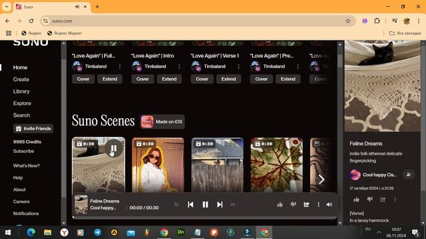
Task: Skip to previous track in player bar
Action: tap(190, 204)
